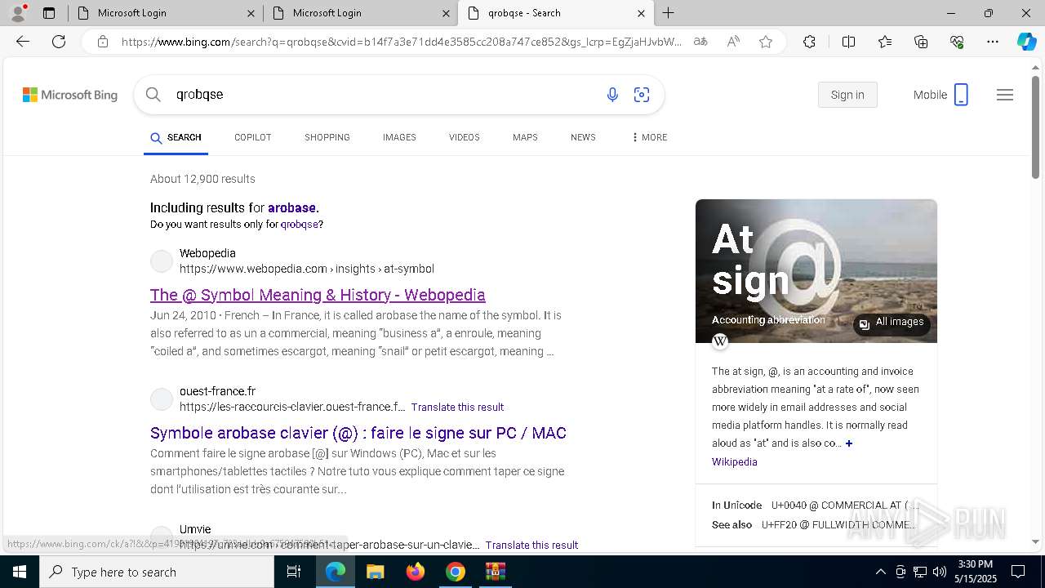Open the Wikipedia source link
The width and height of the screenshot is (1045, 588).
click(x=734, y=461)
